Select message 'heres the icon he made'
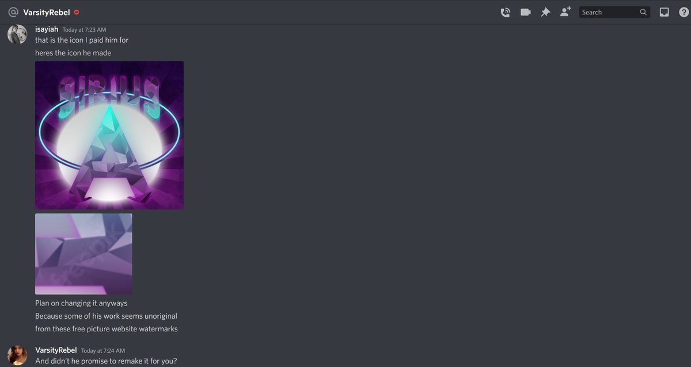 click(x=73, y=53)
